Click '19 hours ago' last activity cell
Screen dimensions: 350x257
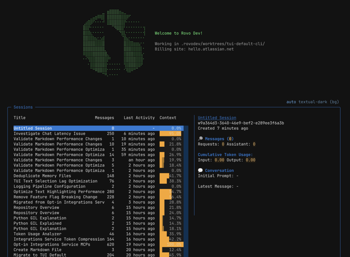141,244
